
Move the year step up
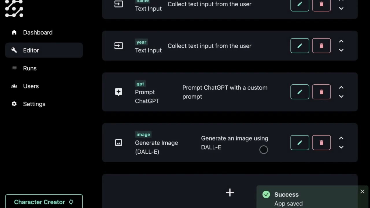click(341, 41)
